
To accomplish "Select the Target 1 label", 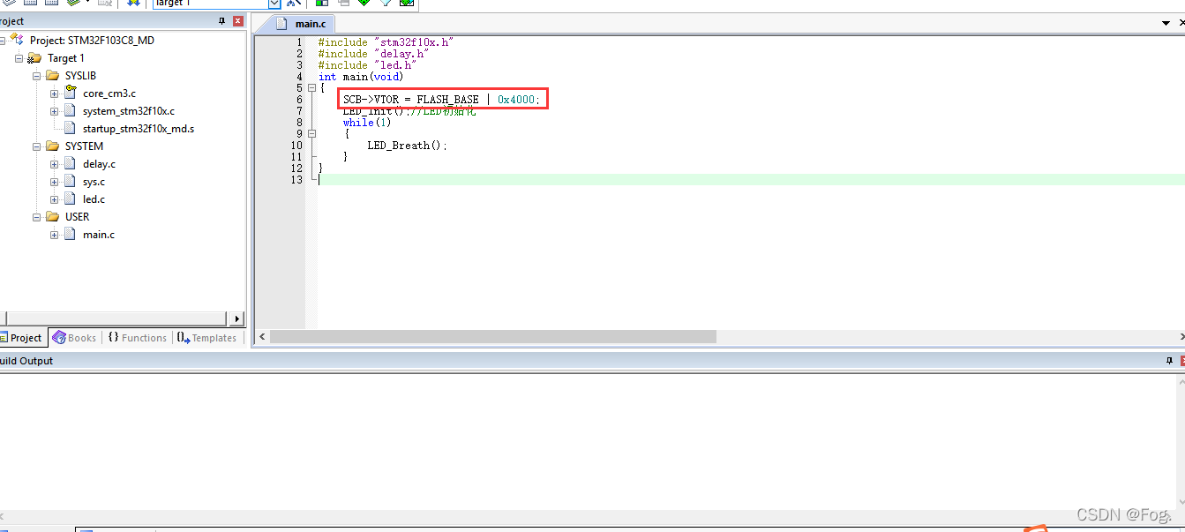I will point(66,58).
